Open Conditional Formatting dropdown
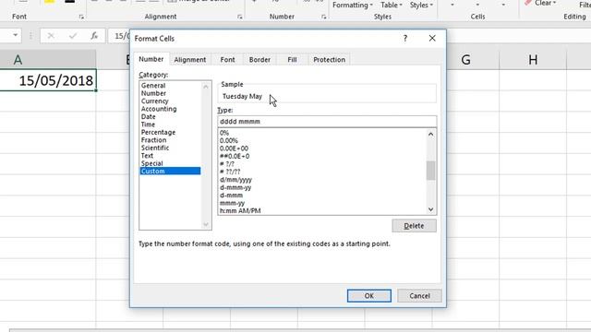Viewport: 591px width, 332px height. (x=353, y=5)
